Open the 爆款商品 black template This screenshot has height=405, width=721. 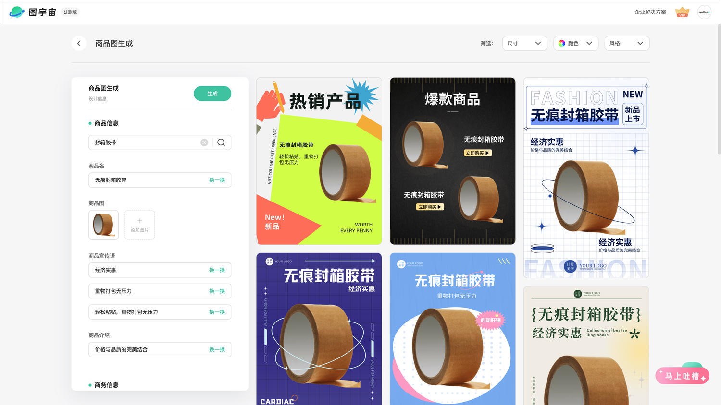(x=452, y=161)
